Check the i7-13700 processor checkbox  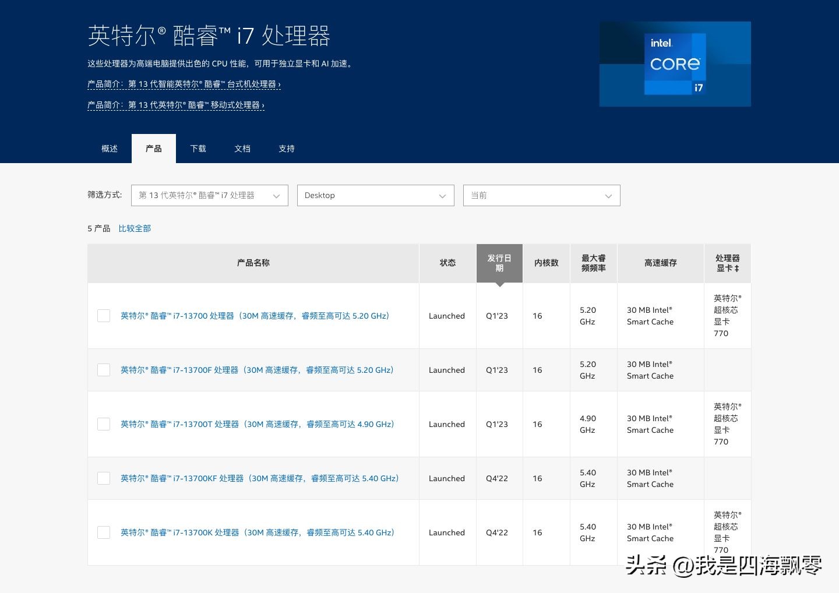[x=103, y=315]
